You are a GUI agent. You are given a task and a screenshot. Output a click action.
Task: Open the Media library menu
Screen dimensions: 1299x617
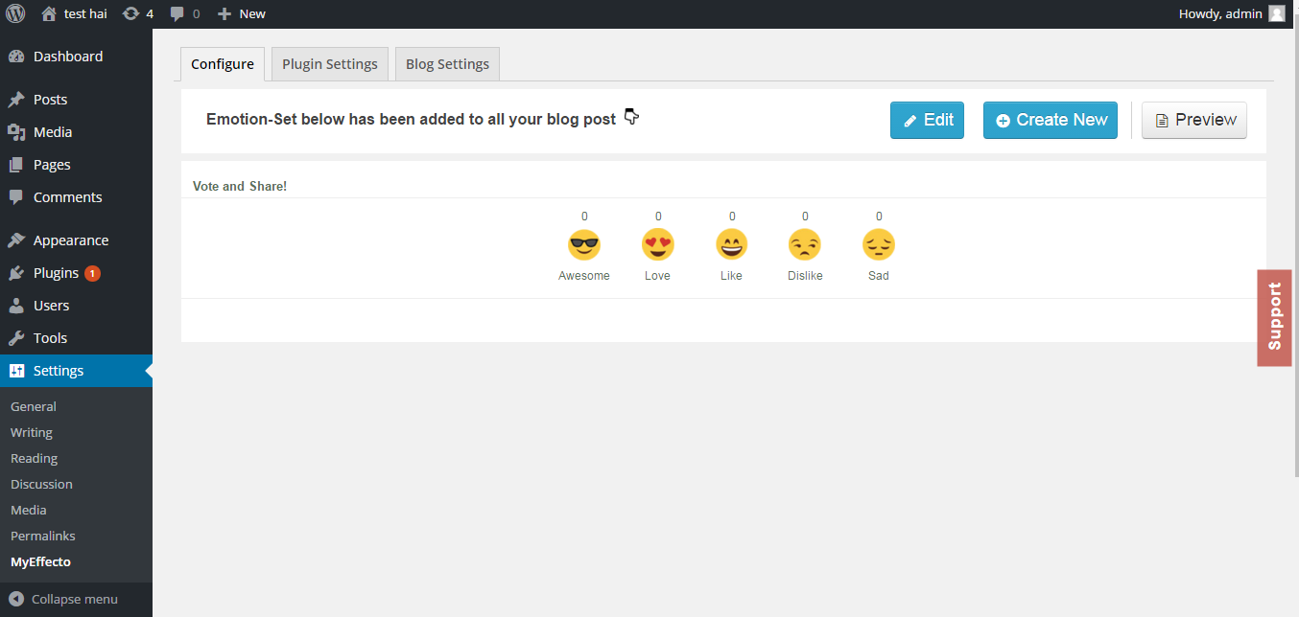click(76, 132)
